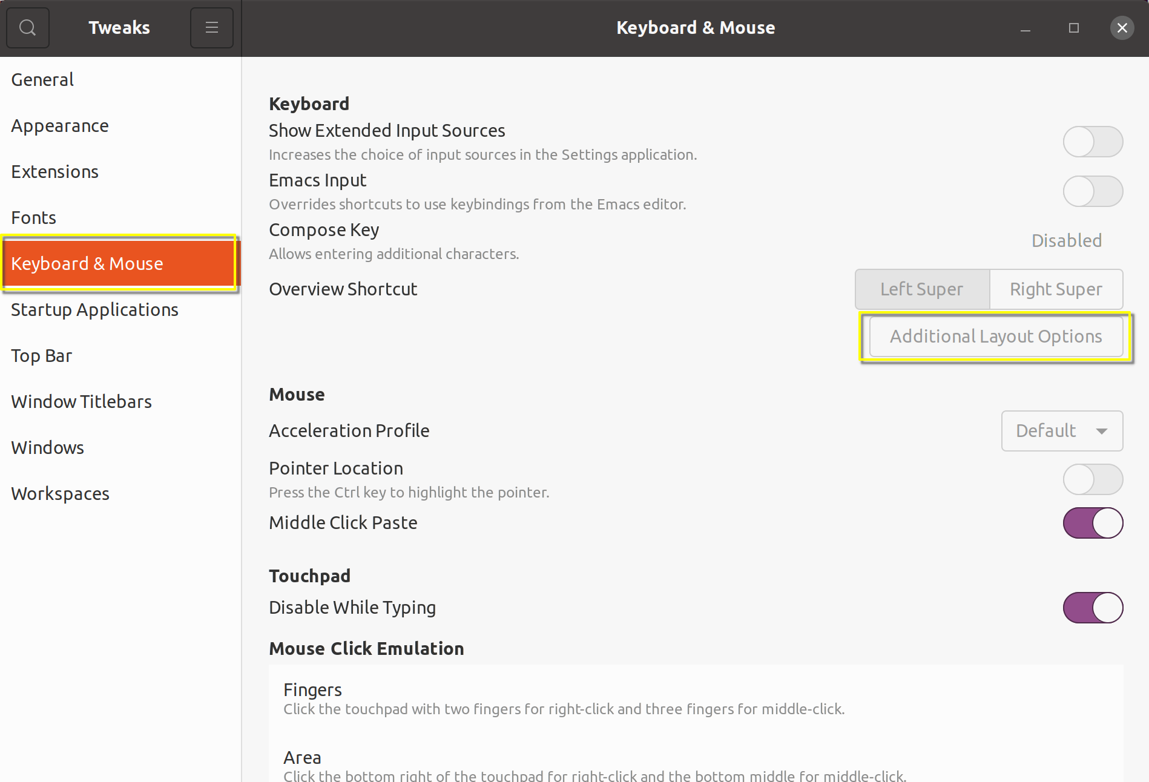Image resolution: width=1149 pixels, height=782 pixels.
Task: Change the Compose Key from Disabled
Action: point(1067,240)
